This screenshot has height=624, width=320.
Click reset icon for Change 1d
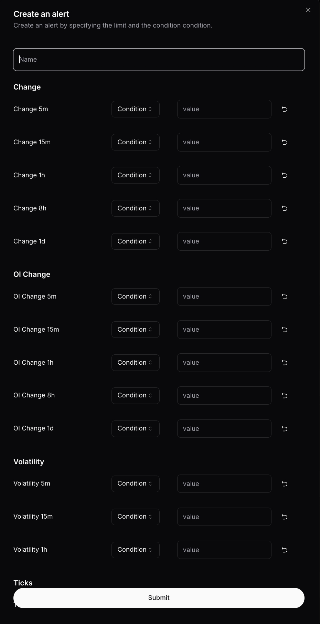coord(285,241)
